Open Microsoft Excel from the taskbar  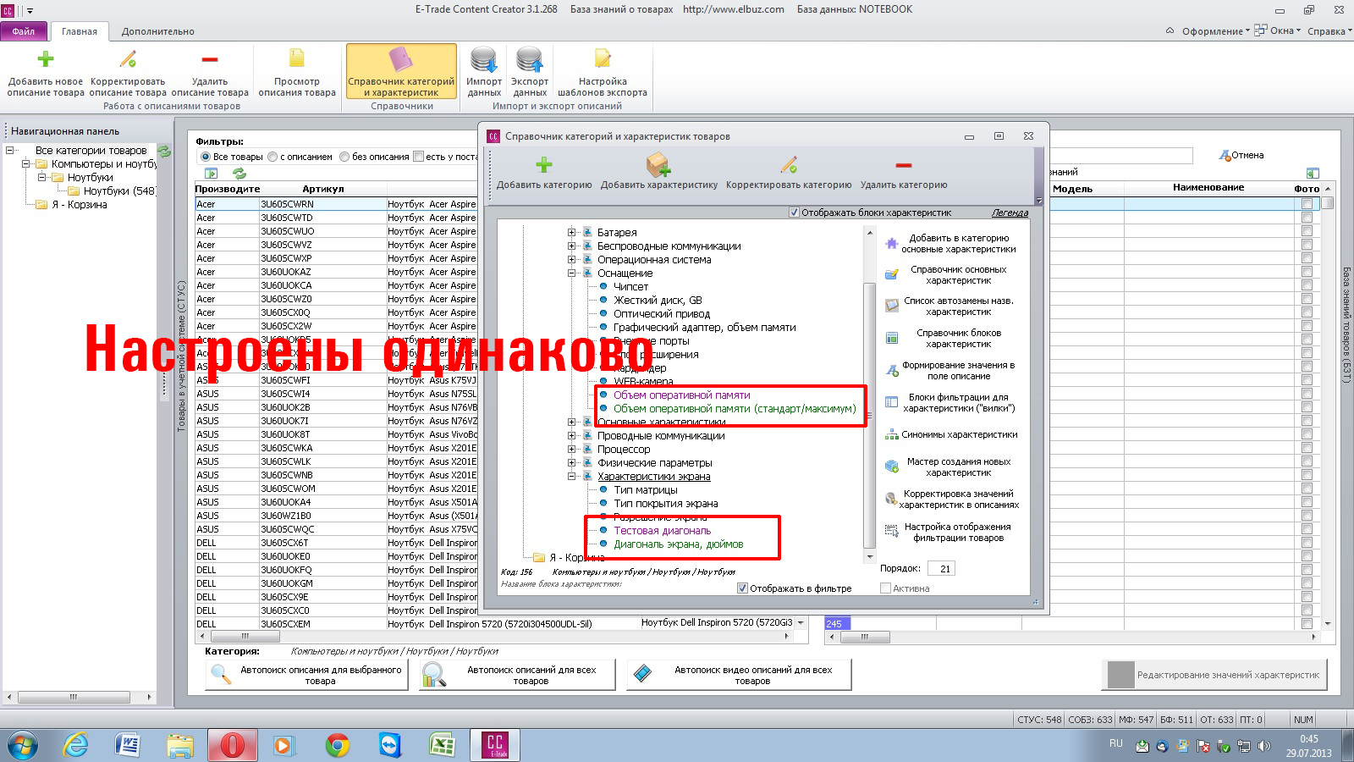pyautogui.click(x=443, y=745)
